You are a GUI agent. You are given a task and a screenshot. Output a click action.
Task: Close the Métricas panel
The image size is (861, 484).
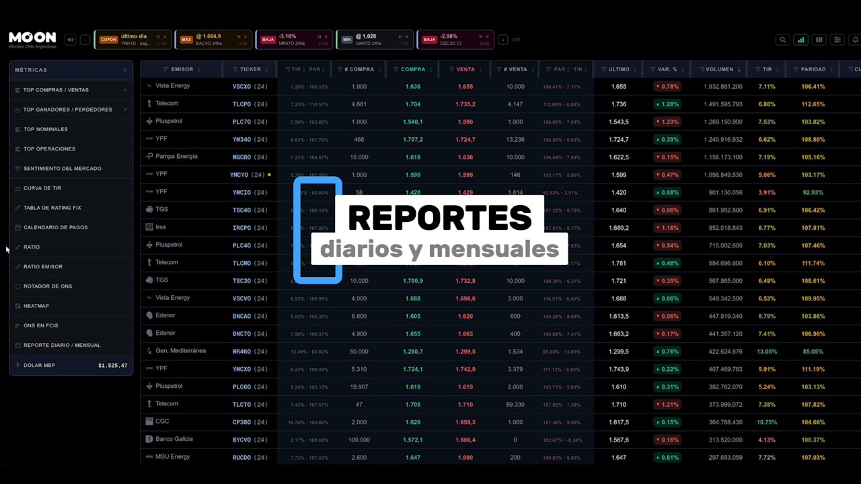tap(124, 70)
